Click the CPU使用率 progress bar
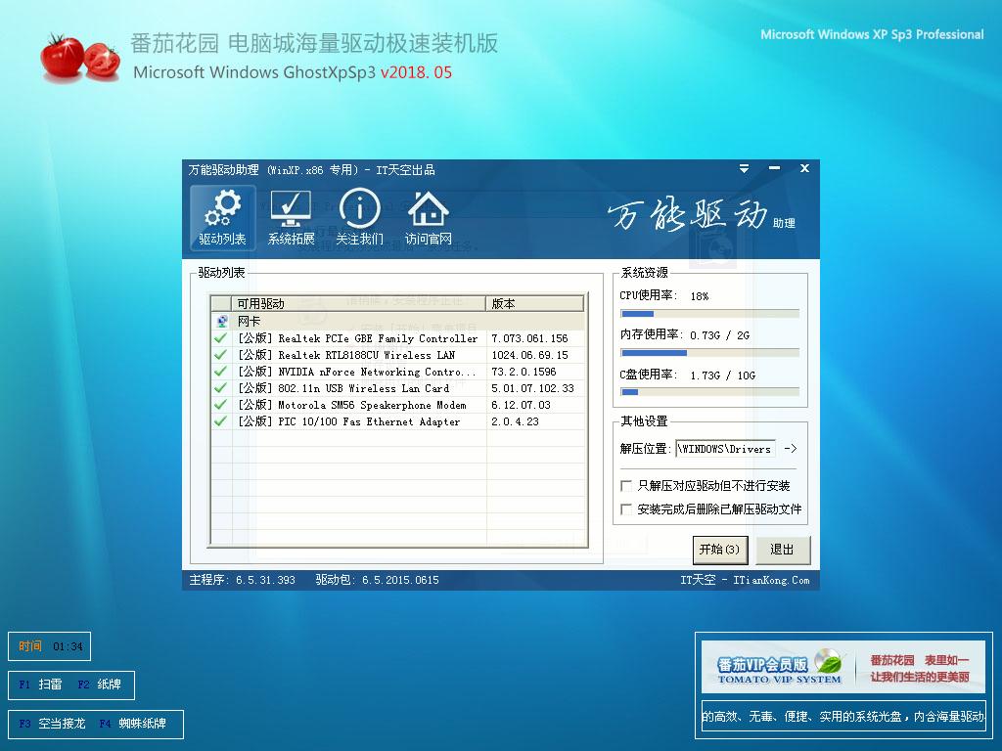Viewport: 1002px width, 751px height. (x=709, y=314)
